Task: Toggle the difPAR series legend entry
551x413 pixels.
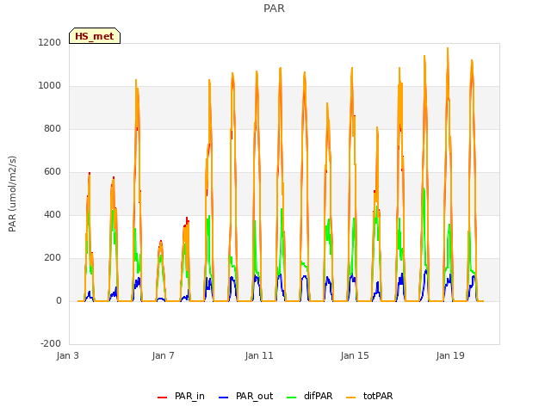Action: tap(310, 396)
